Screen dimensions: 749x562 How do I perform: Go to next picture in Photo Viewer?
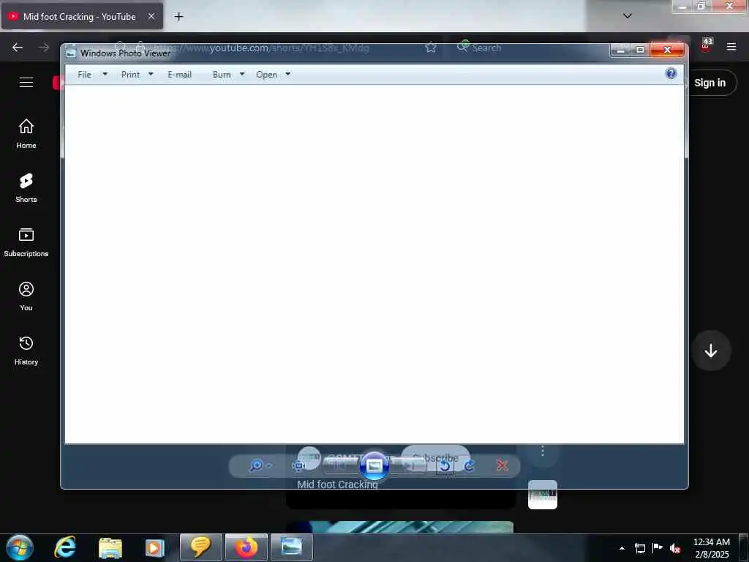(408, 465)
